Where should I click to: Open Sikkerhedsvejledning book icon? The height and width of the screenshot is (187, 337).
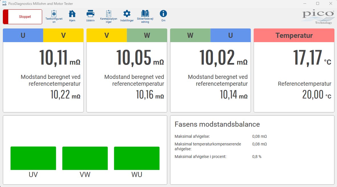coord(145,13)
